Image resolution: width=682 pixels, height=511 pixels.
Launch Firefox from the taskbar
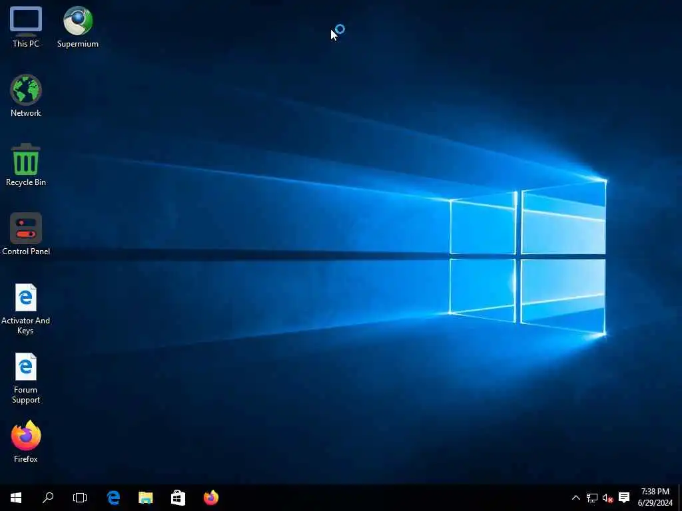click(211, 498)
